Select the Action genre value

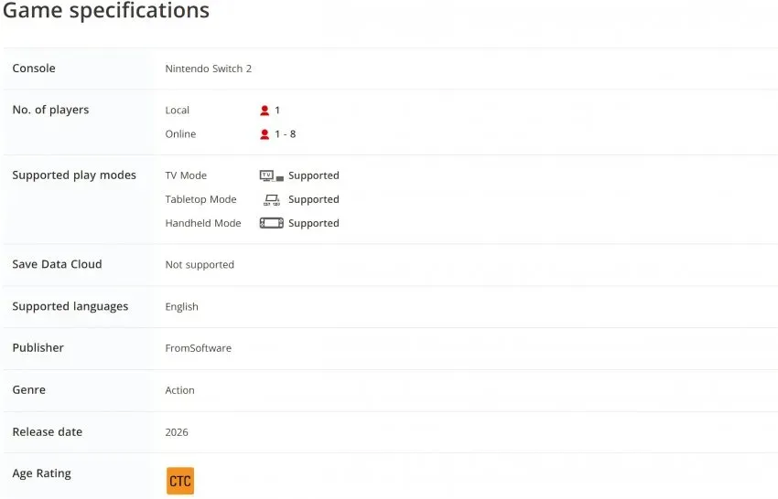pos(179,390)
